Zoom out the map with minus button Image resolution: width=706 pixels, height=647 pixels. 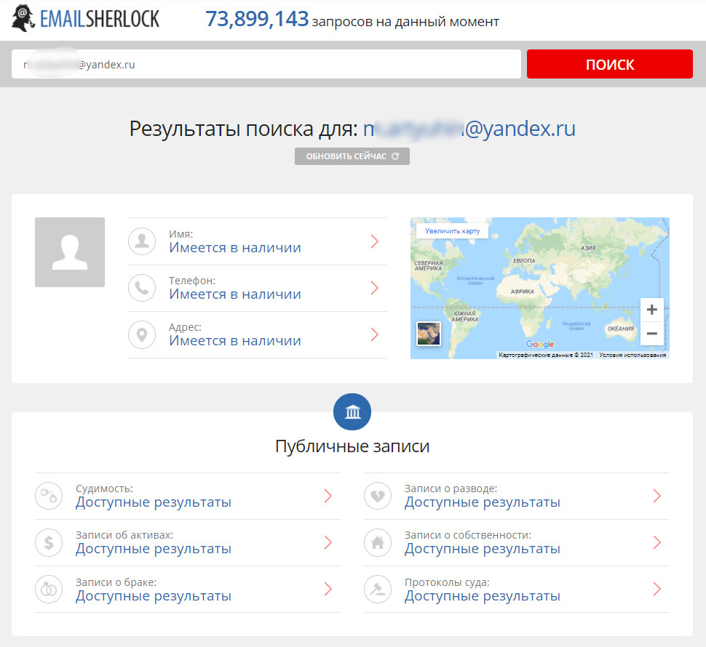coord(651,334)
